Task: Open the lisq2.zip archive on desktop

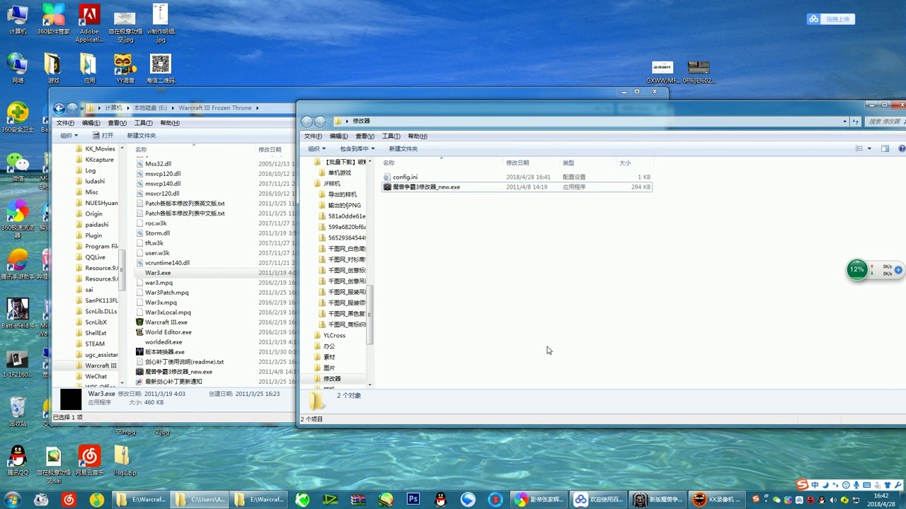Action: [125, 460]
